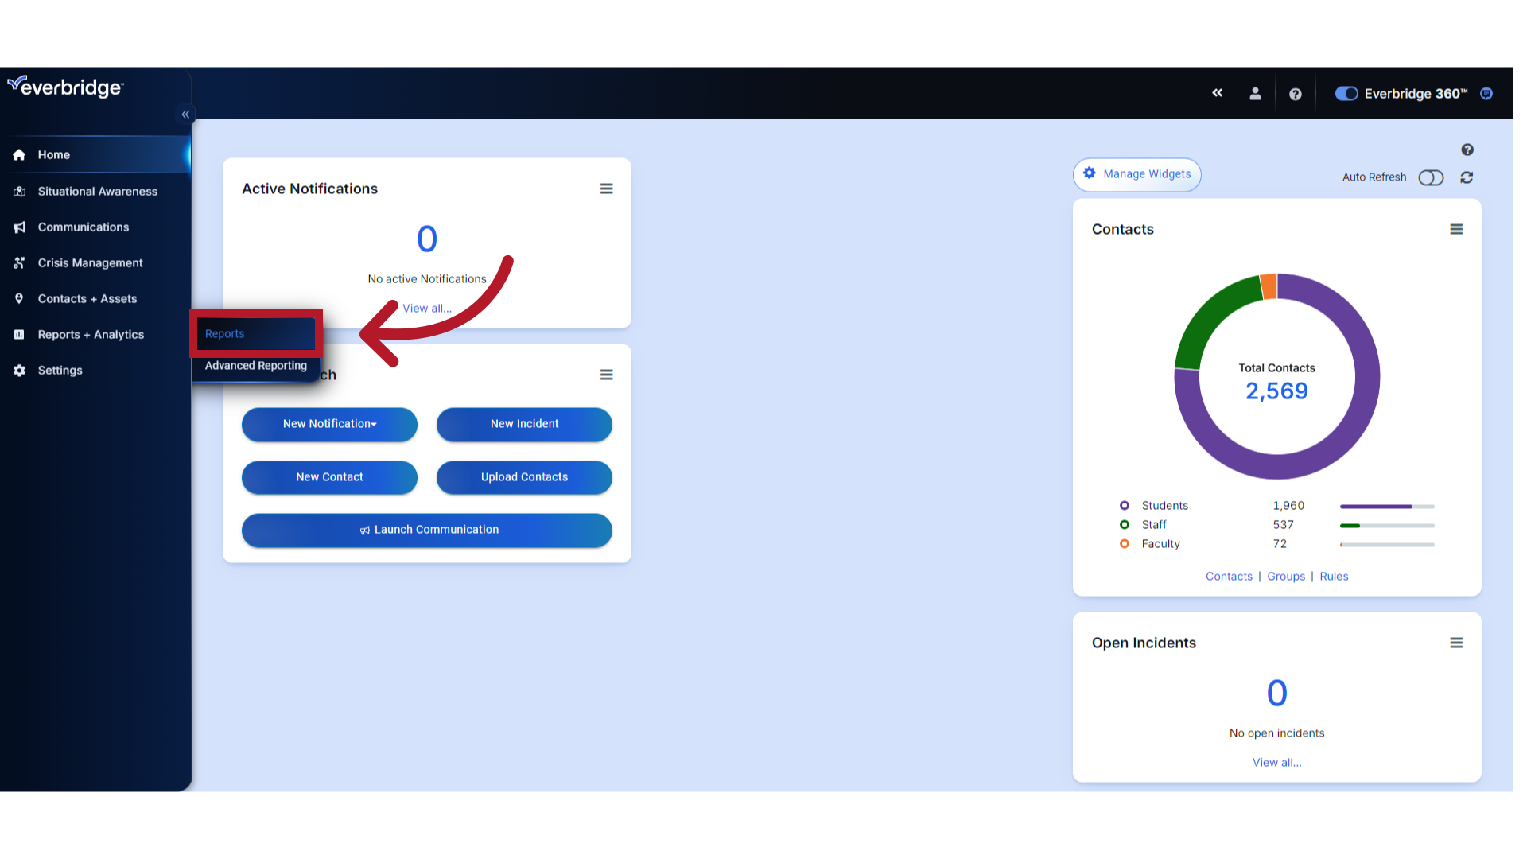Click the New Notification button
The image size is (1527, 859).
(328, 424)
